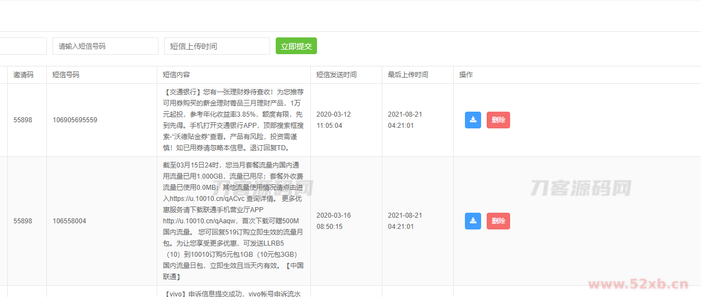
Task: Click the 短信发送时间 column header
Action: point(337,75)
